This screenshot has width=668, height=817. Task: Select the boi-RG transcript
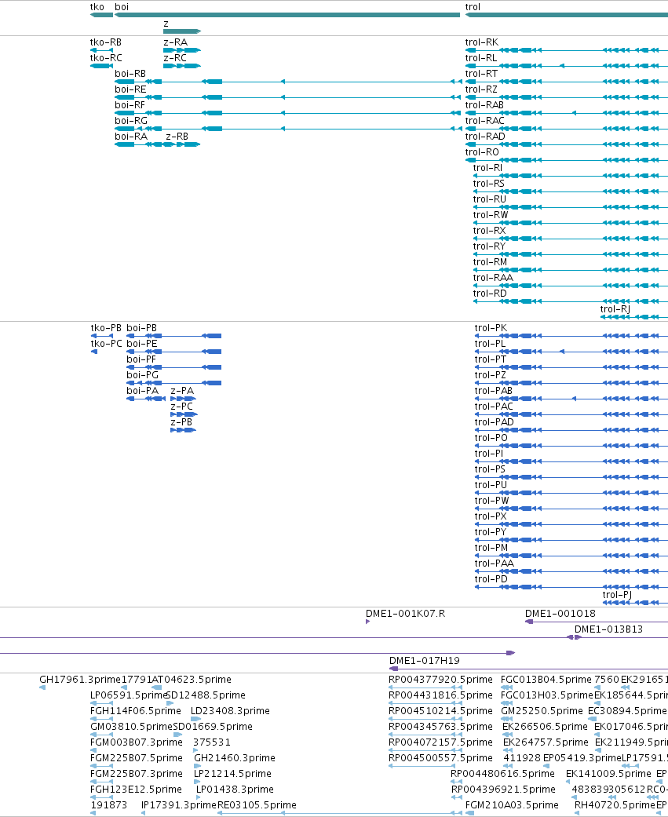coord(131,120)
